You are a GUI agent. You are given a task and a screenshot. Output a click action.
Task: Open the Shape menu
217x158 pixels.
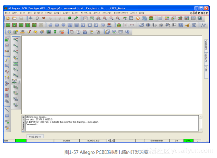click(57, 13)
